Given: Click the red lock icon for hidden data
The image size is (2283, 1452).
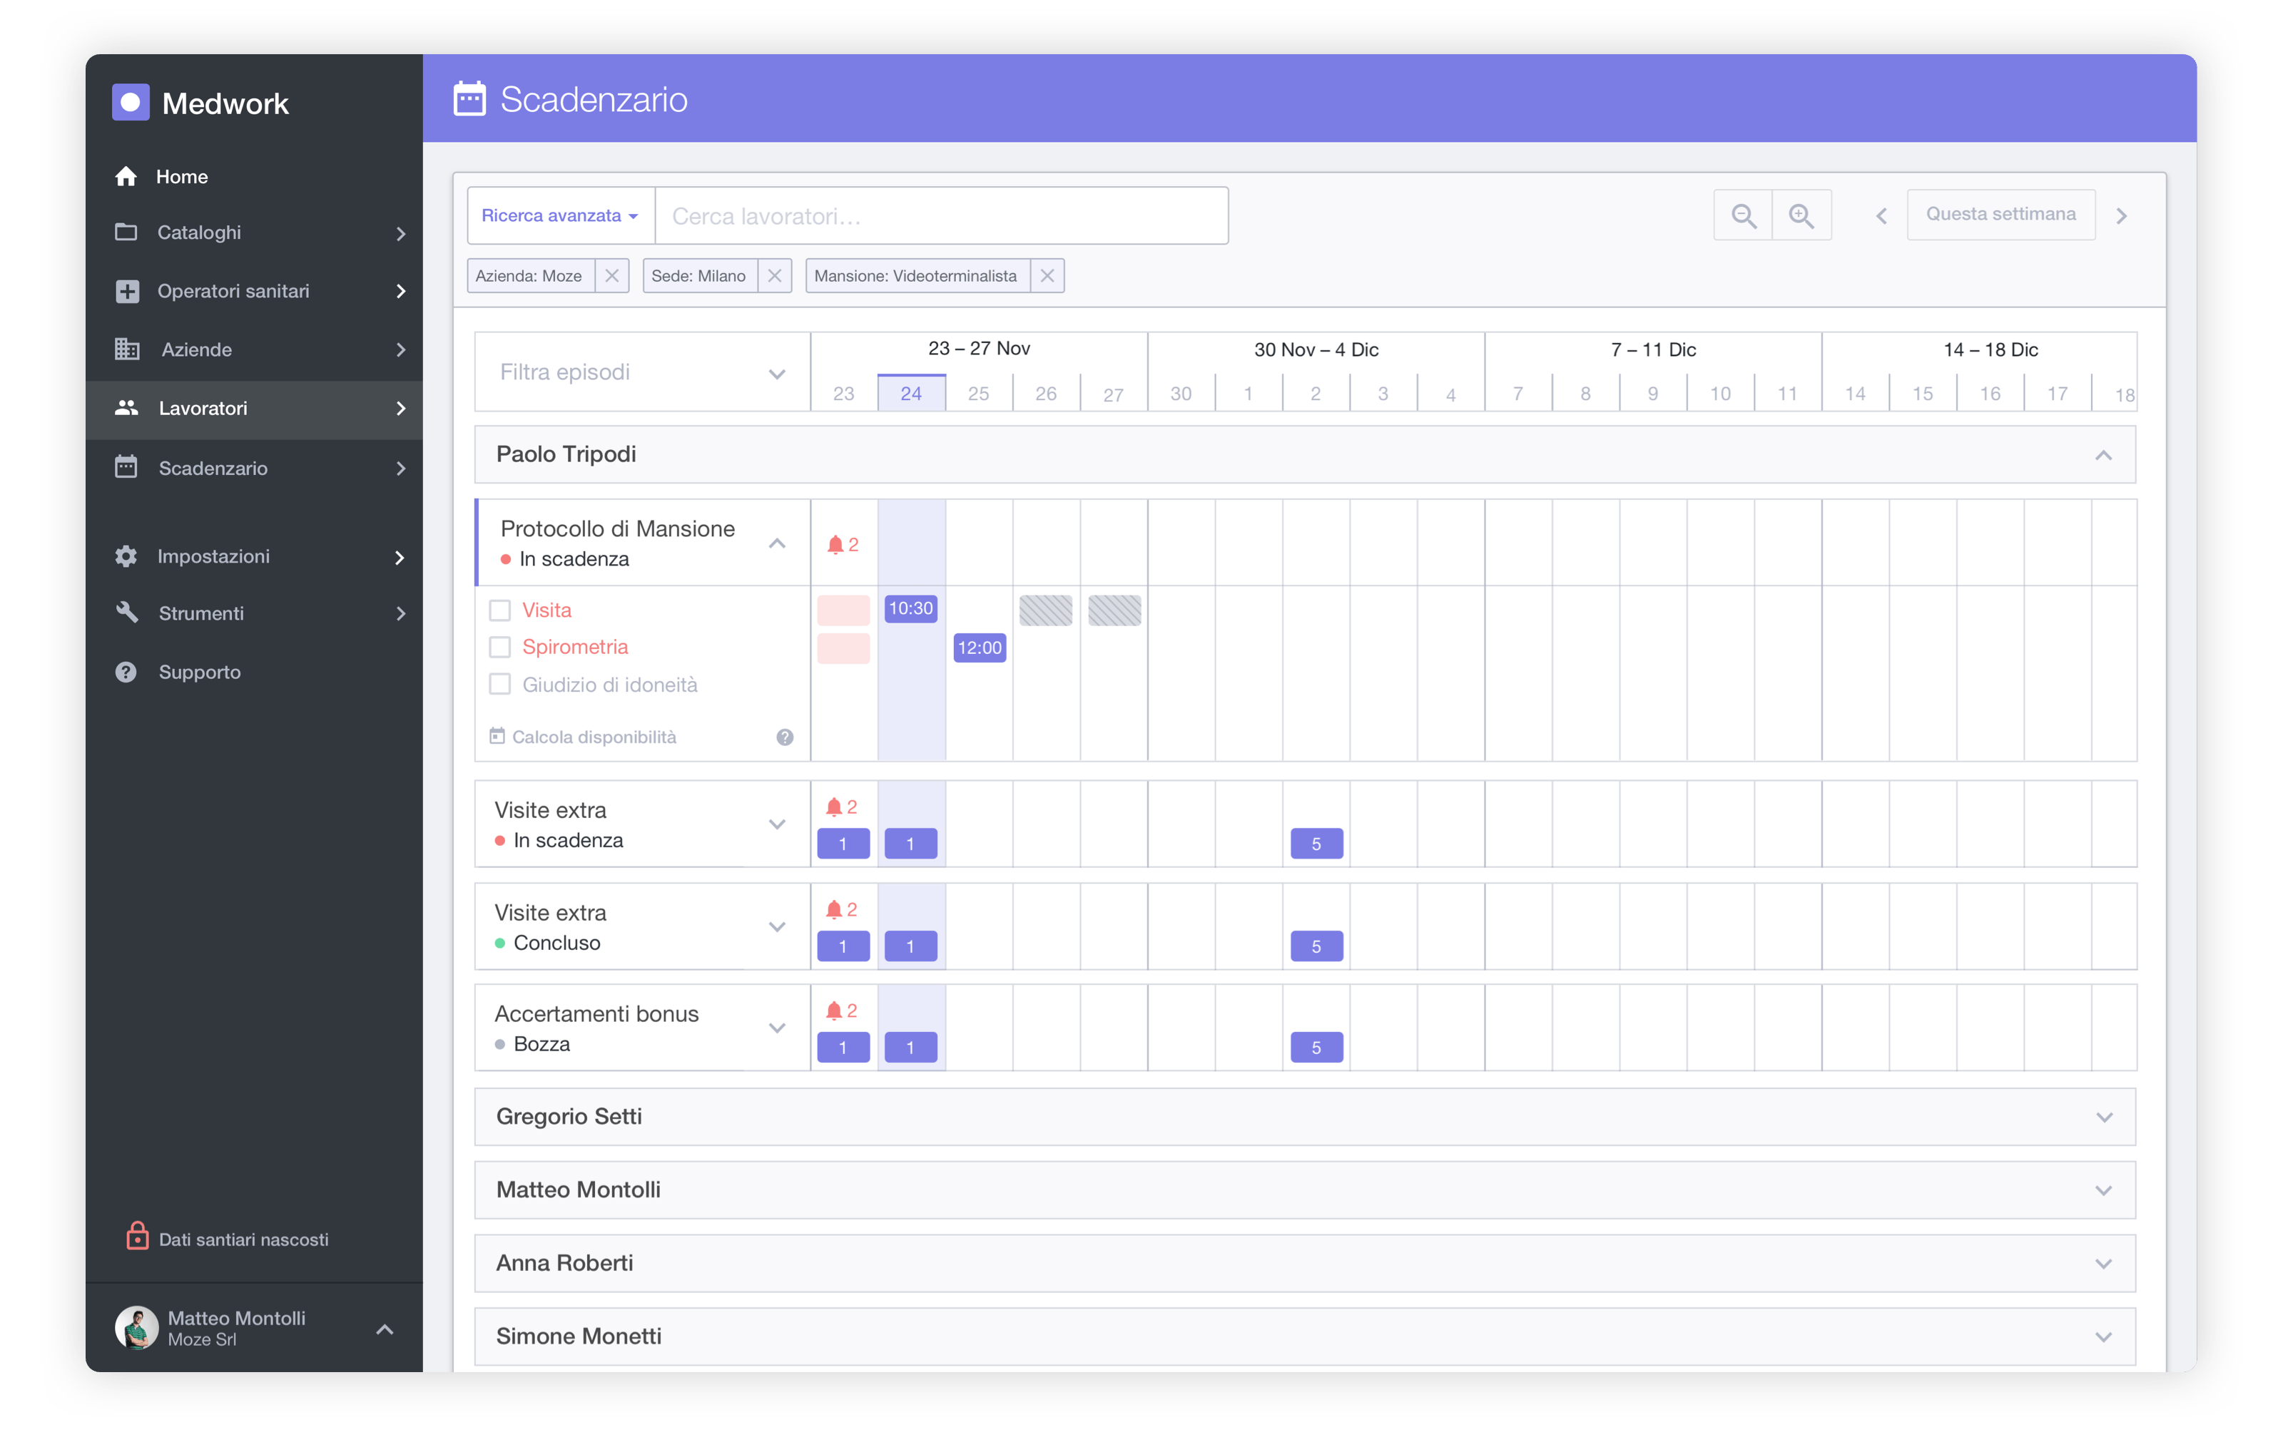Looking at the screenshot, I should point(138,1236).
